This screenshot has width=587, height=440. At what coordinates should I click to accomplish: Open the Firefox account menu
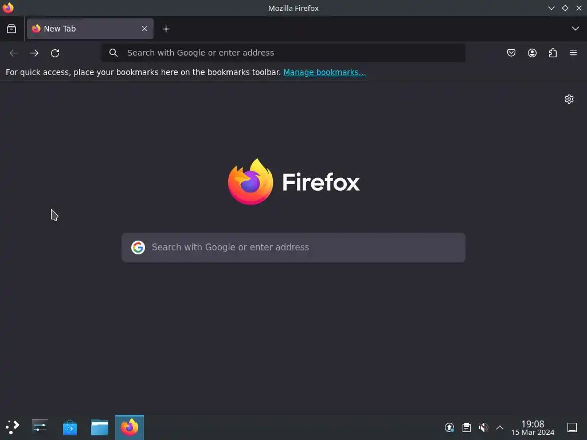[x=532, y=53]
